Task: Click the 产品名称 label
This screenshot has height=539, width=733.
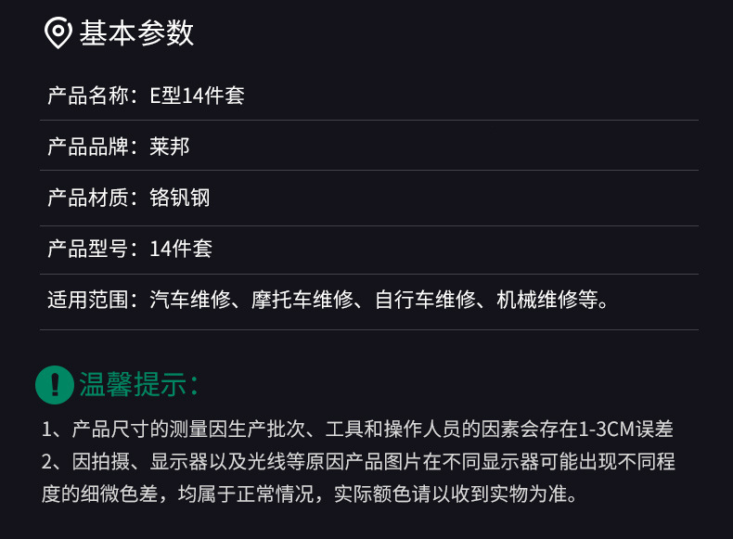Action: (88, 96)
